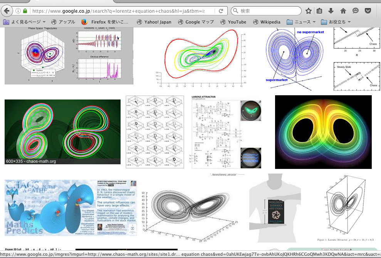Viewport: 381px width, 258px height.
Task: Go to the home page icon
Action: click(343, 11)
